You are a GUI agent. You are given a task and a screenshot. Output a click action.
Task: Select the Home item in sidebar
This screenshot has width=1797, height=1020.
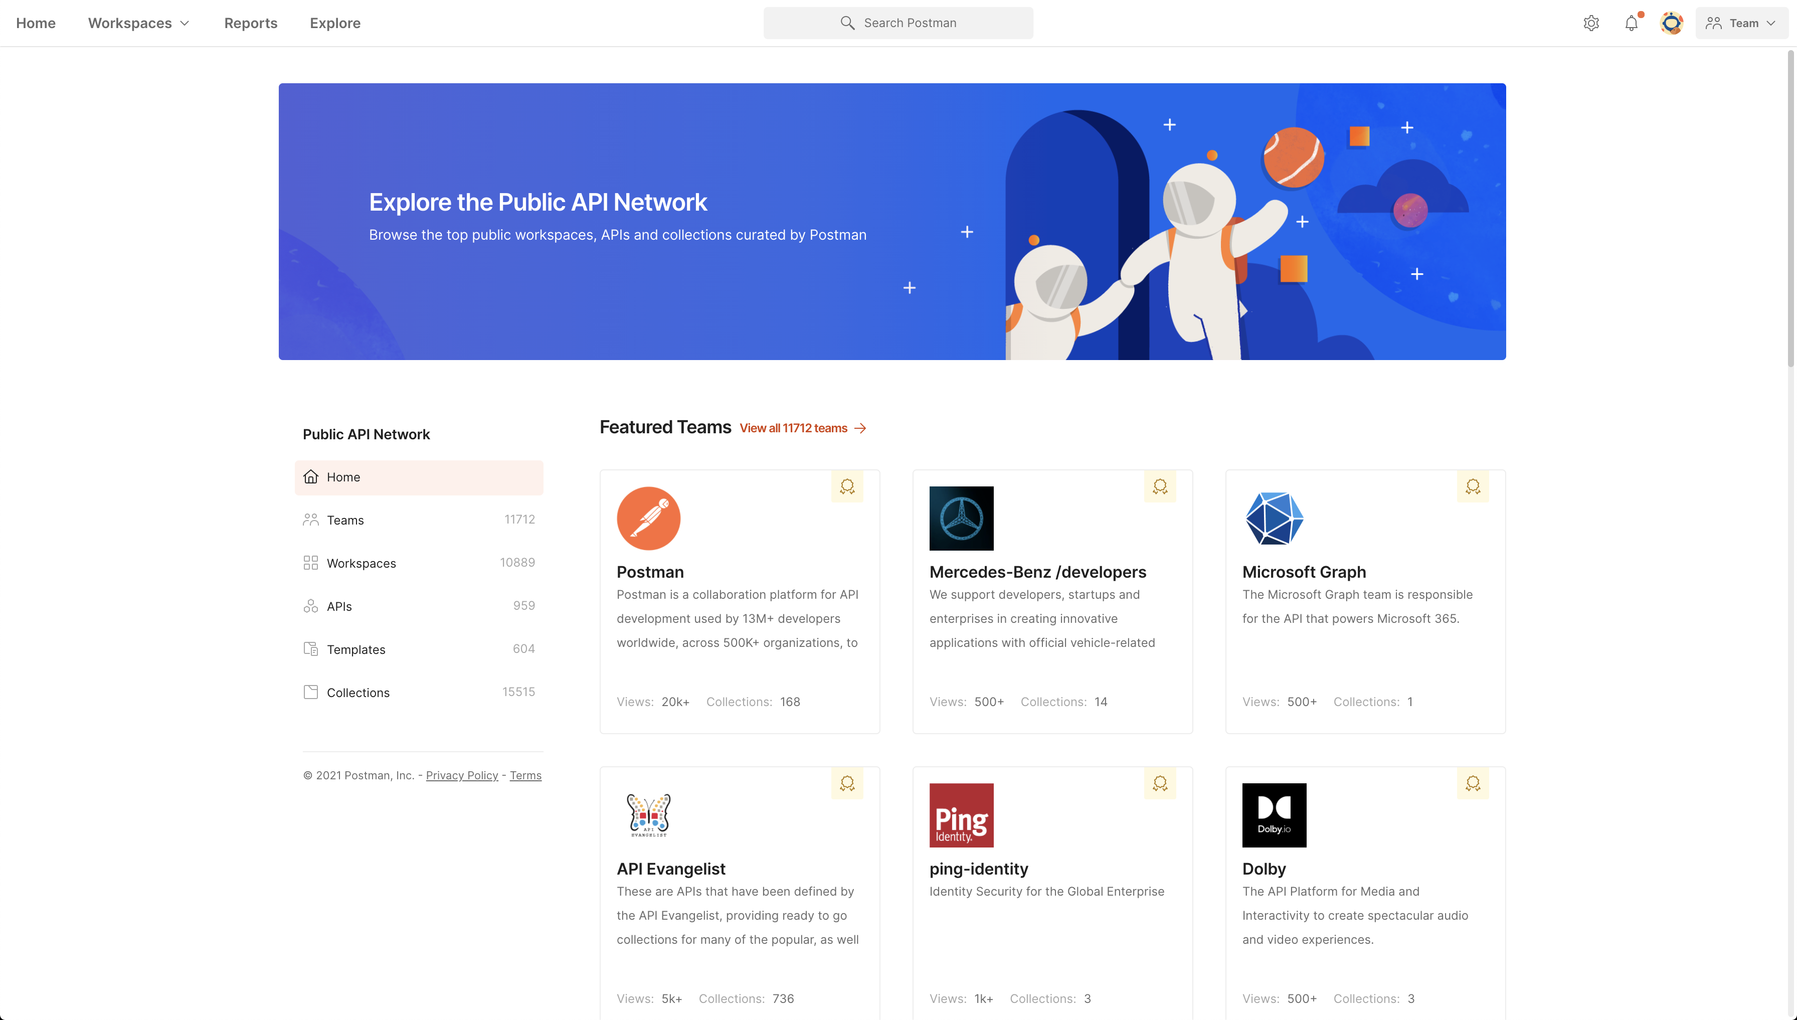tap(418, 477)
